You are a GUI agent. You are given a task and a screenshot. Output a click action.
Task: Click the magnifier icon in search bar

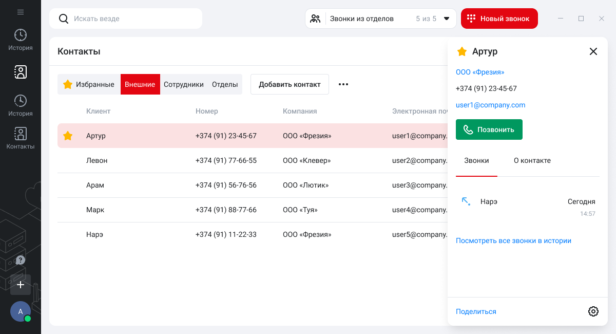coord(64,18)
